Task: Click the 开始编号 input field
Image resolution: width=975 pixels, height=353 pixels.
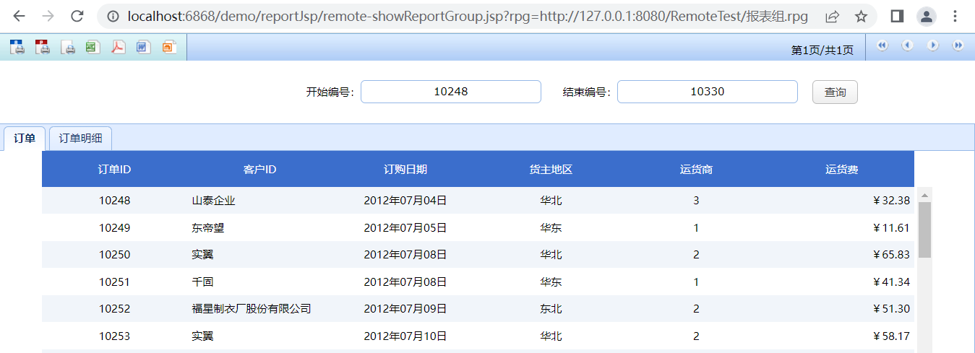Action: pos(450,92)
